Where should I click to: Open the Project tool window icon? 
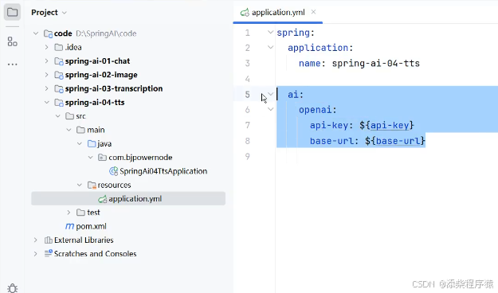[12, 13]
